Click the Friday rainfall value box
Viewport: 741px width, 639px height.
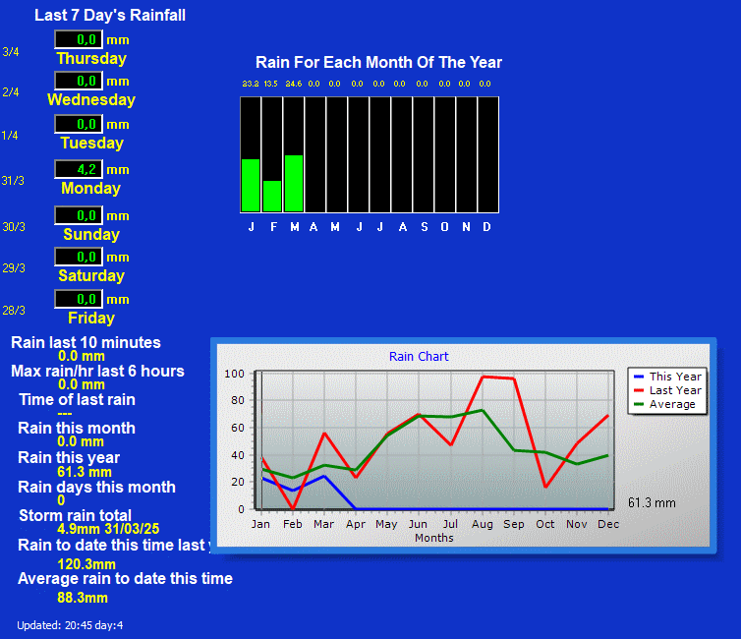pos(79,299)
